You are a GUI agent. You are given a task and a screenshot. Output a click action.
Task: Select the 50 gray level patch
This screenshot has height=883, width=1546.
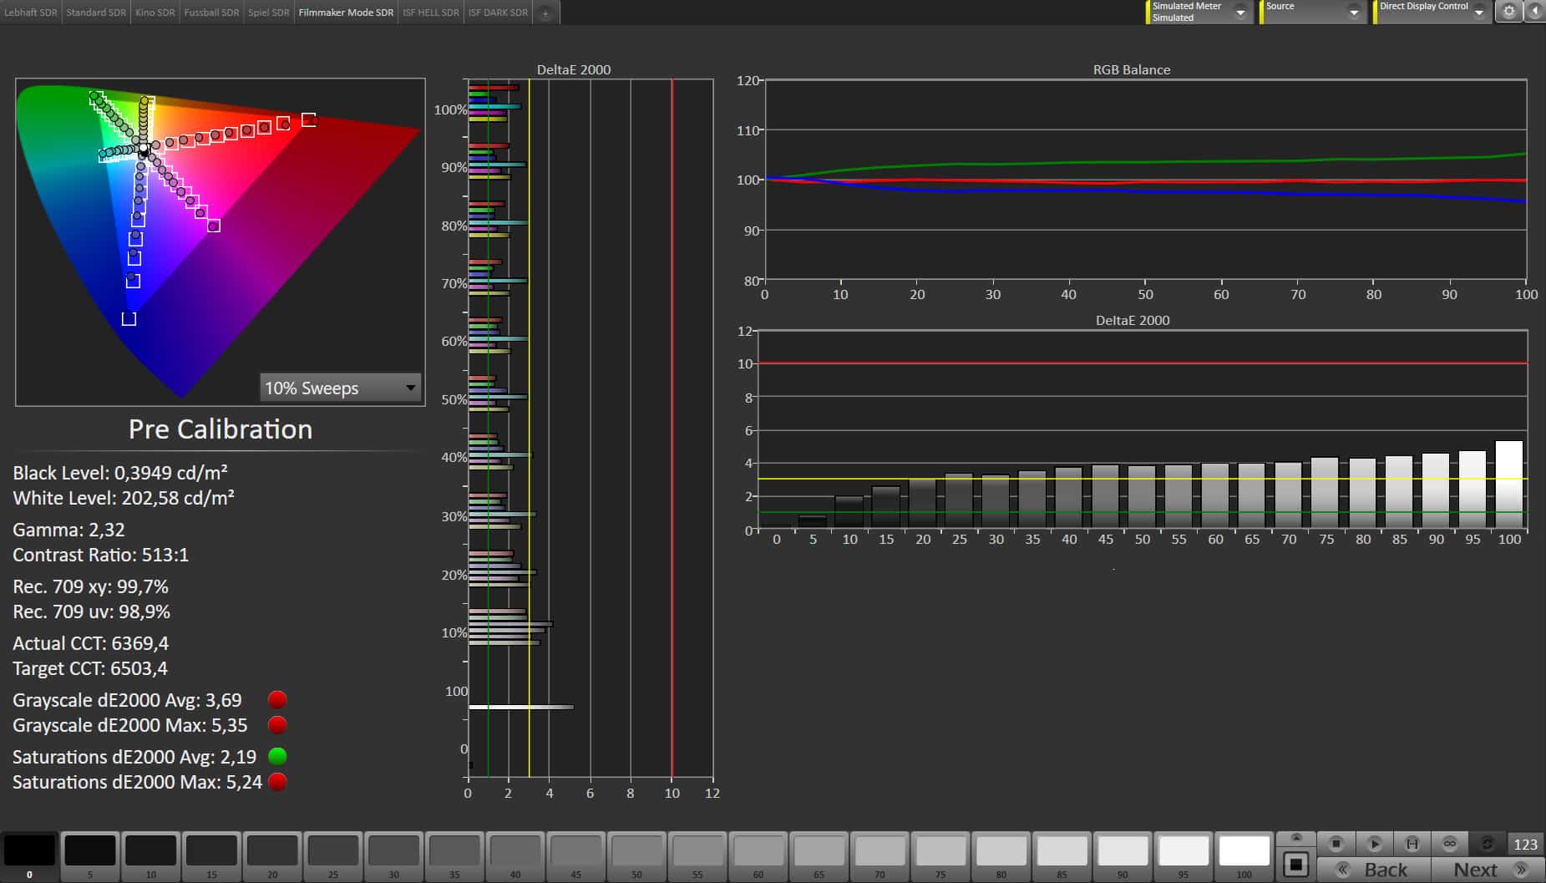tap(636, 852)
